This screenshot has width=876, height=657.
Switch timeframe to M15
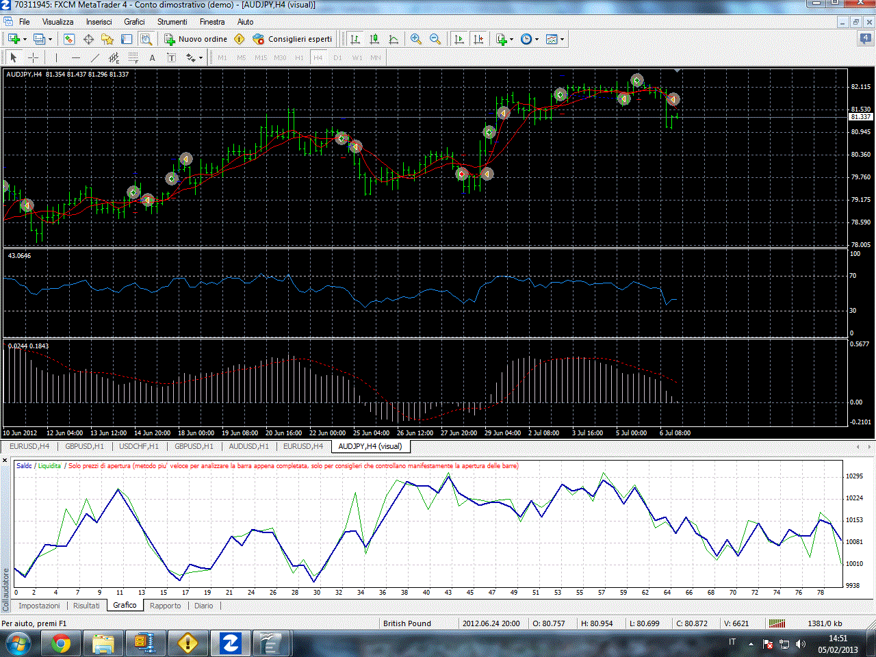(x=261, y=58)
